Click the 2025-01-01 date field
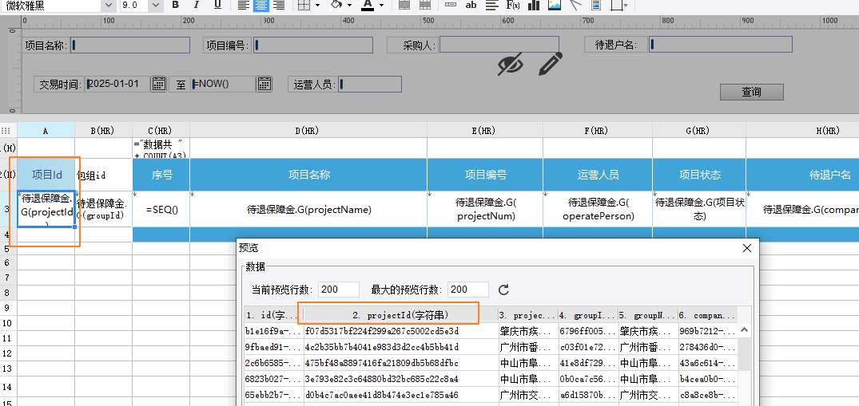The image size is (859, 406). [117, 85]
